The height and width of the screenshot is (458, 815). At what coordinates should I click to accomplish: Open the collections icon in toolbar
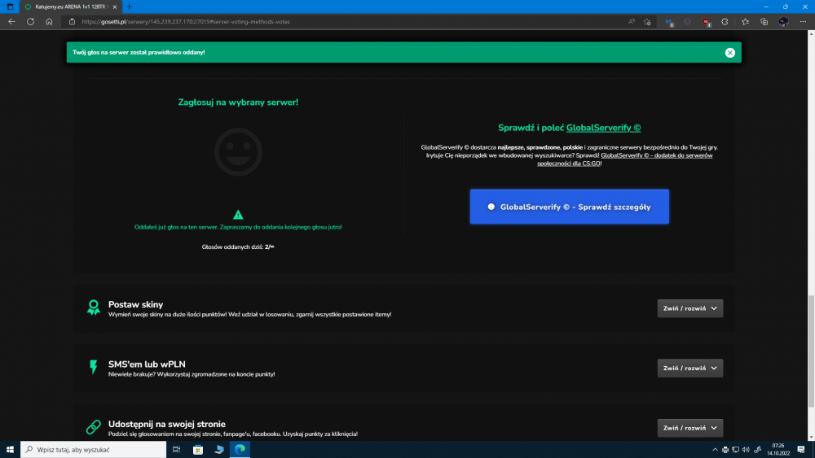click(764, 22)
